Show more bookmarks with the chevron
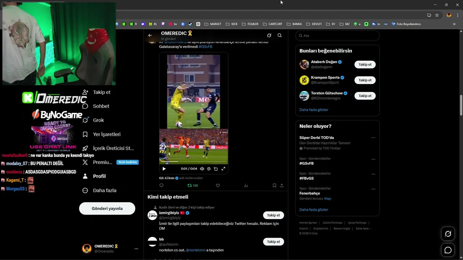The image size is (463, 260). click(x=454, y=24)
